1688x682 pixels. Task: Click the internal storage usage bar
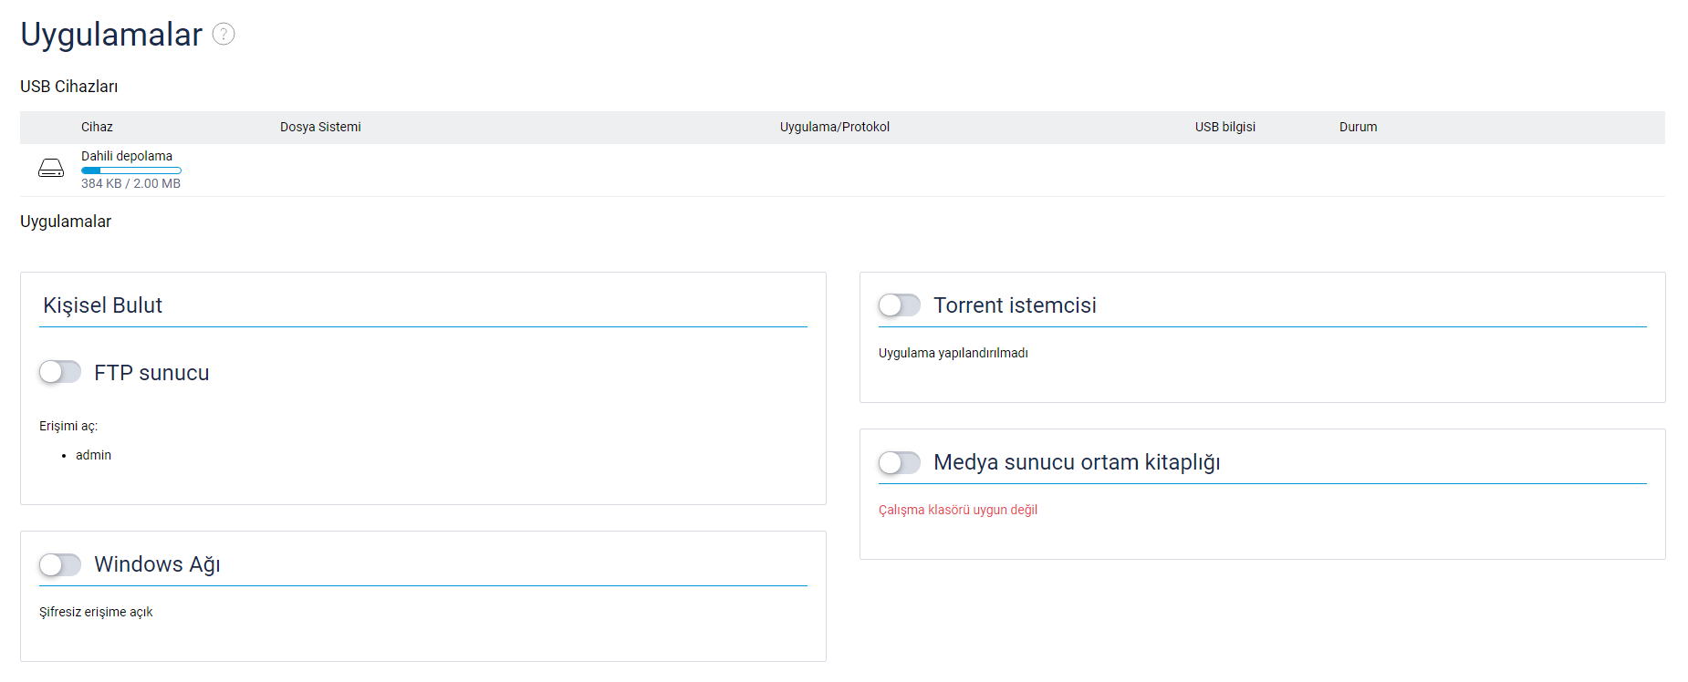click(x=131, y=170)
